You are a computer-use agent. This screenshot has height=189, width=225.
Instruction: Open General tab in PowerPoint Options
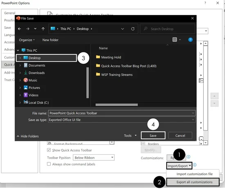point(10,13)
